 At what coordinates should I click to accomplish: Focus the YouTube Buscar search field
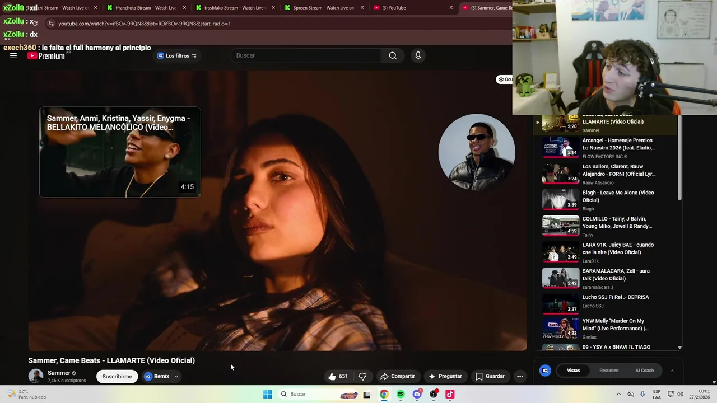(x=306, y=55)
